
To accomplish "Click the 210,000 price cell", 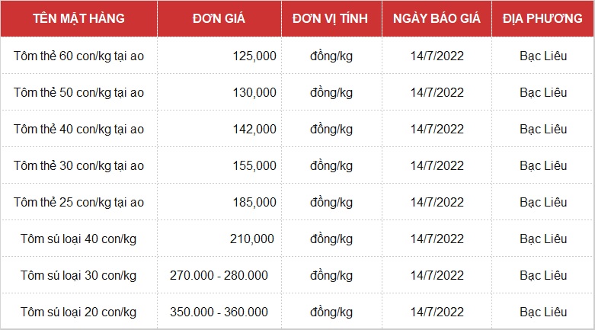I will [x=251, y=239].
